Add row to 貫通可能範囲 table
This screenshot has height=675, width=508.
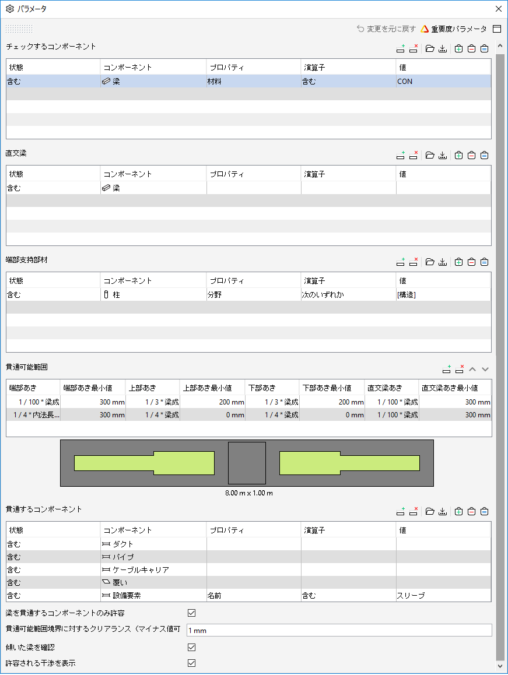point(447,370)
